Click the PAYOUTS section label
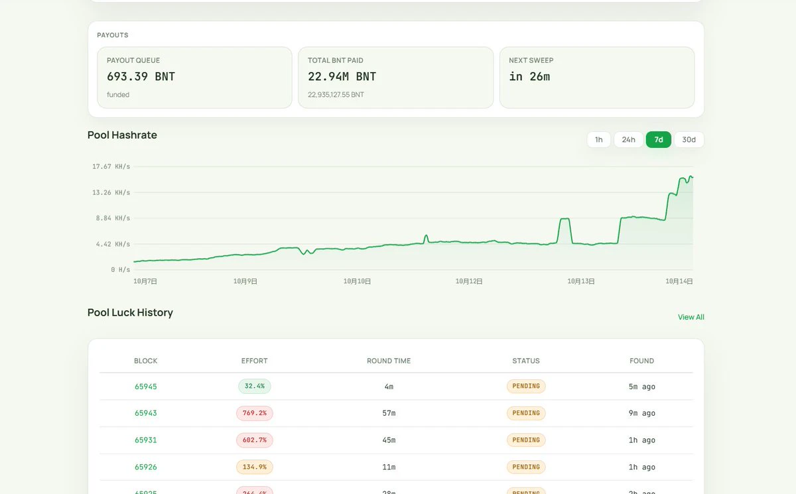Viewport: 796px width, 494px height. (x=113, y=35)
